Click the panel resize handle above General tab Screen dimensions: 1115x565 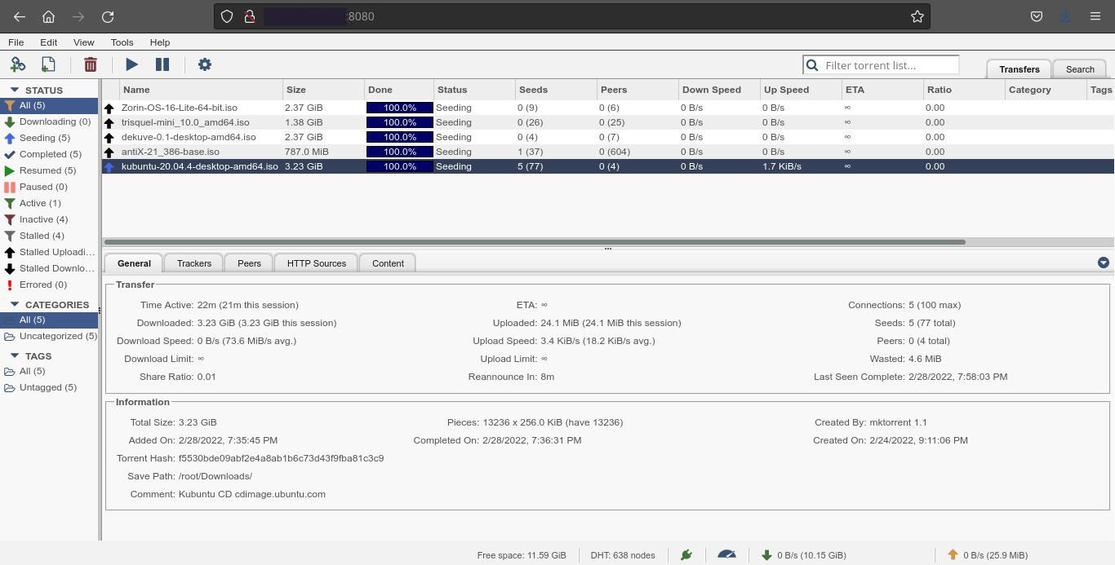(607, 249)
